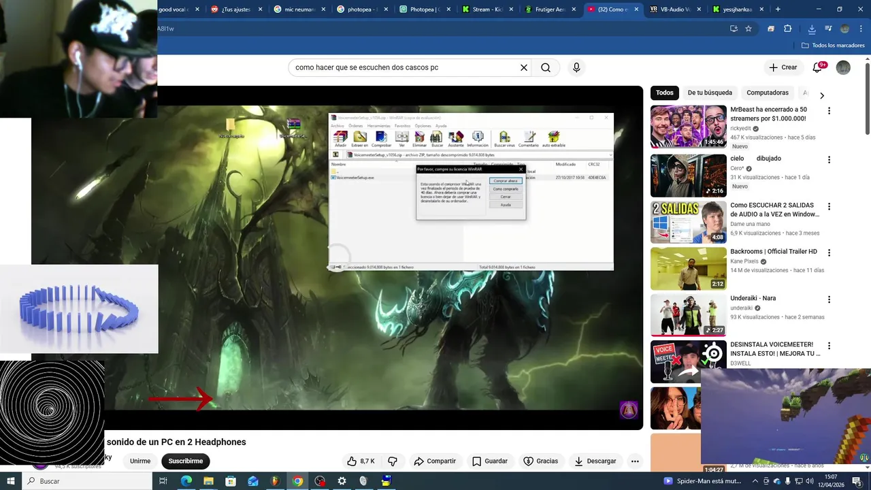Open cielo dibujado video thumbnail
Image resolution: width=871 pixels, height=490 pixels.
[x=688, y=176]
